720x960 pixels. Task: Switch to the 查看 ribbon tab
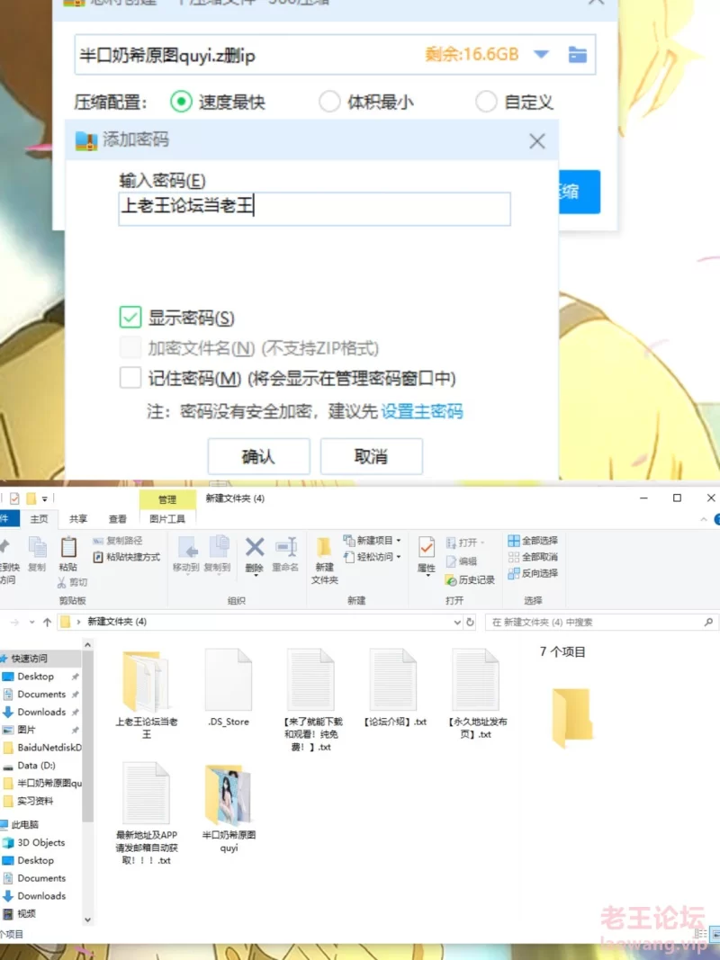(x=118, y=518)
